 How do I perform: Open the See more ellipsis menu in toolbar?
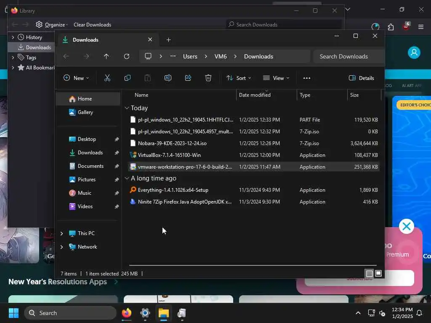(x=307, y=78)
